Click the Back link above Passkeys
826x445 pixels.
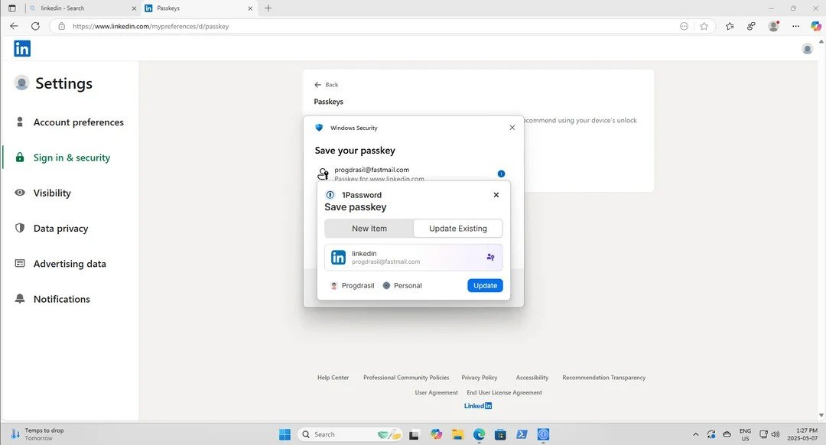tap(327, 85)
